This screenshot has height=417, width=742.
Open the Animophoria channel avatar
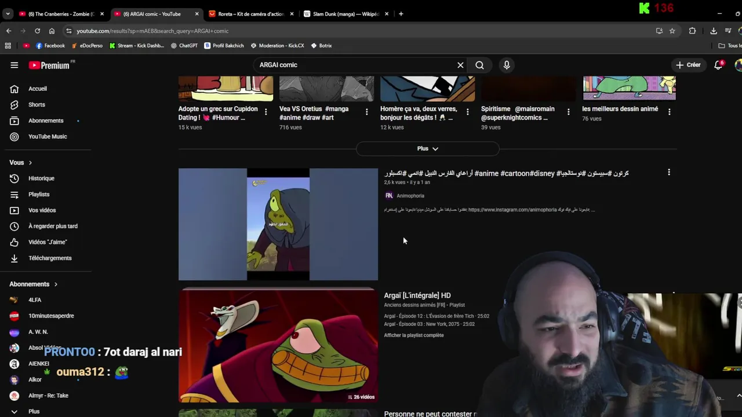pyautogui.click(x=389, y=196)
